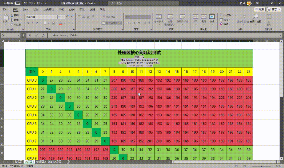
Task: Click the Undo icon in the title bar
Action: click(31, 3)
